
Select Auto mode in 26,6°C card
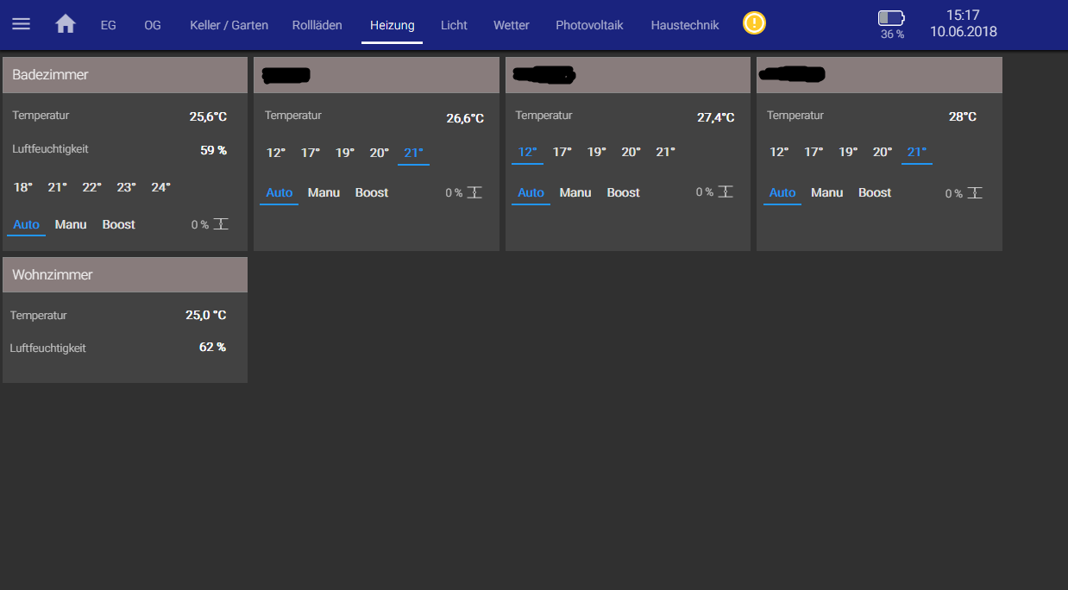(280, 192)
